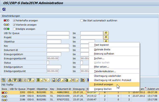159x102 pixels.
Task: Expand the Sum icon dropdown arrow
Action: coord(42,81)
